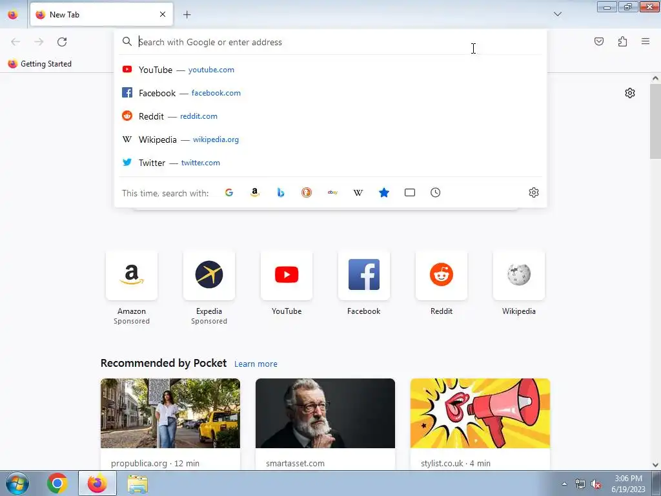Image resolution: width=661 pixels, height=496 pixels.
Task: Select the Reddit reddit.com suggestion
Action: (x=330, y=116)
